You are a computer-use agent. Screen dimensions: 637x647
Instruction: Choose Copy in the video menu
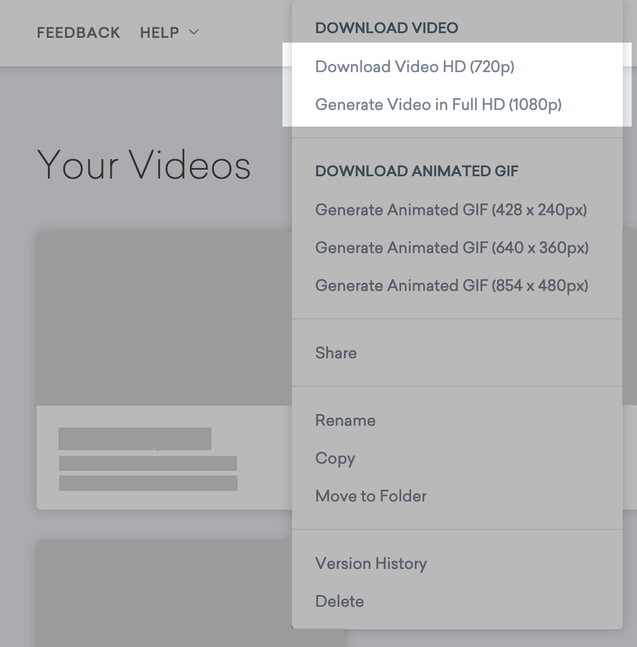[x=335, y=458]
